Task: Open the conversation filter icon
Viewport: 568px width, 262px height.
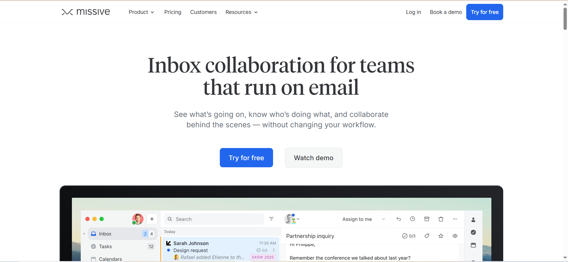Action: [x=271, y=219]
